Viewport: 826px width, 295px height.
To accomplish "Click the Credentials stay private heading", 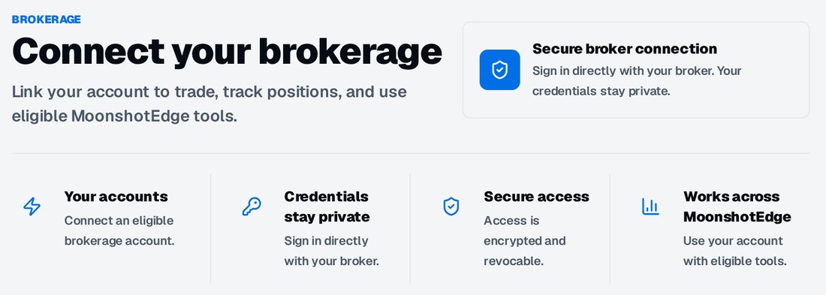I will coord(327,206).
